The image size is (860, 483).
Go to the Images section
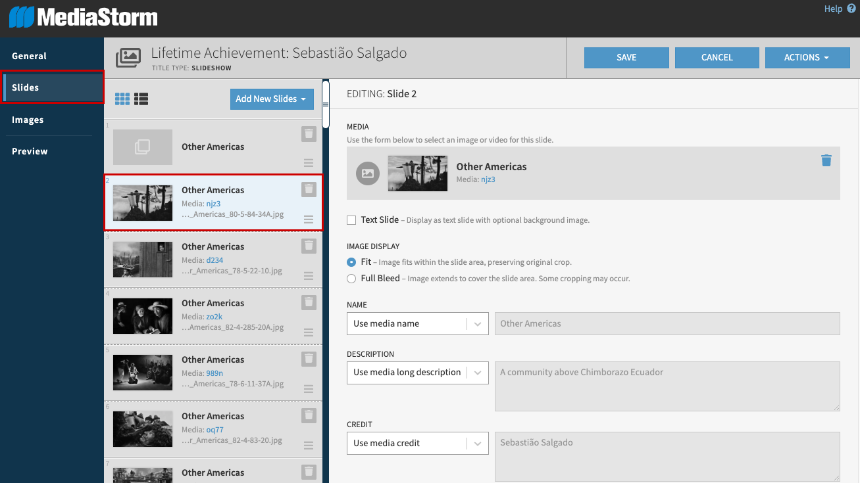(28, 120)
